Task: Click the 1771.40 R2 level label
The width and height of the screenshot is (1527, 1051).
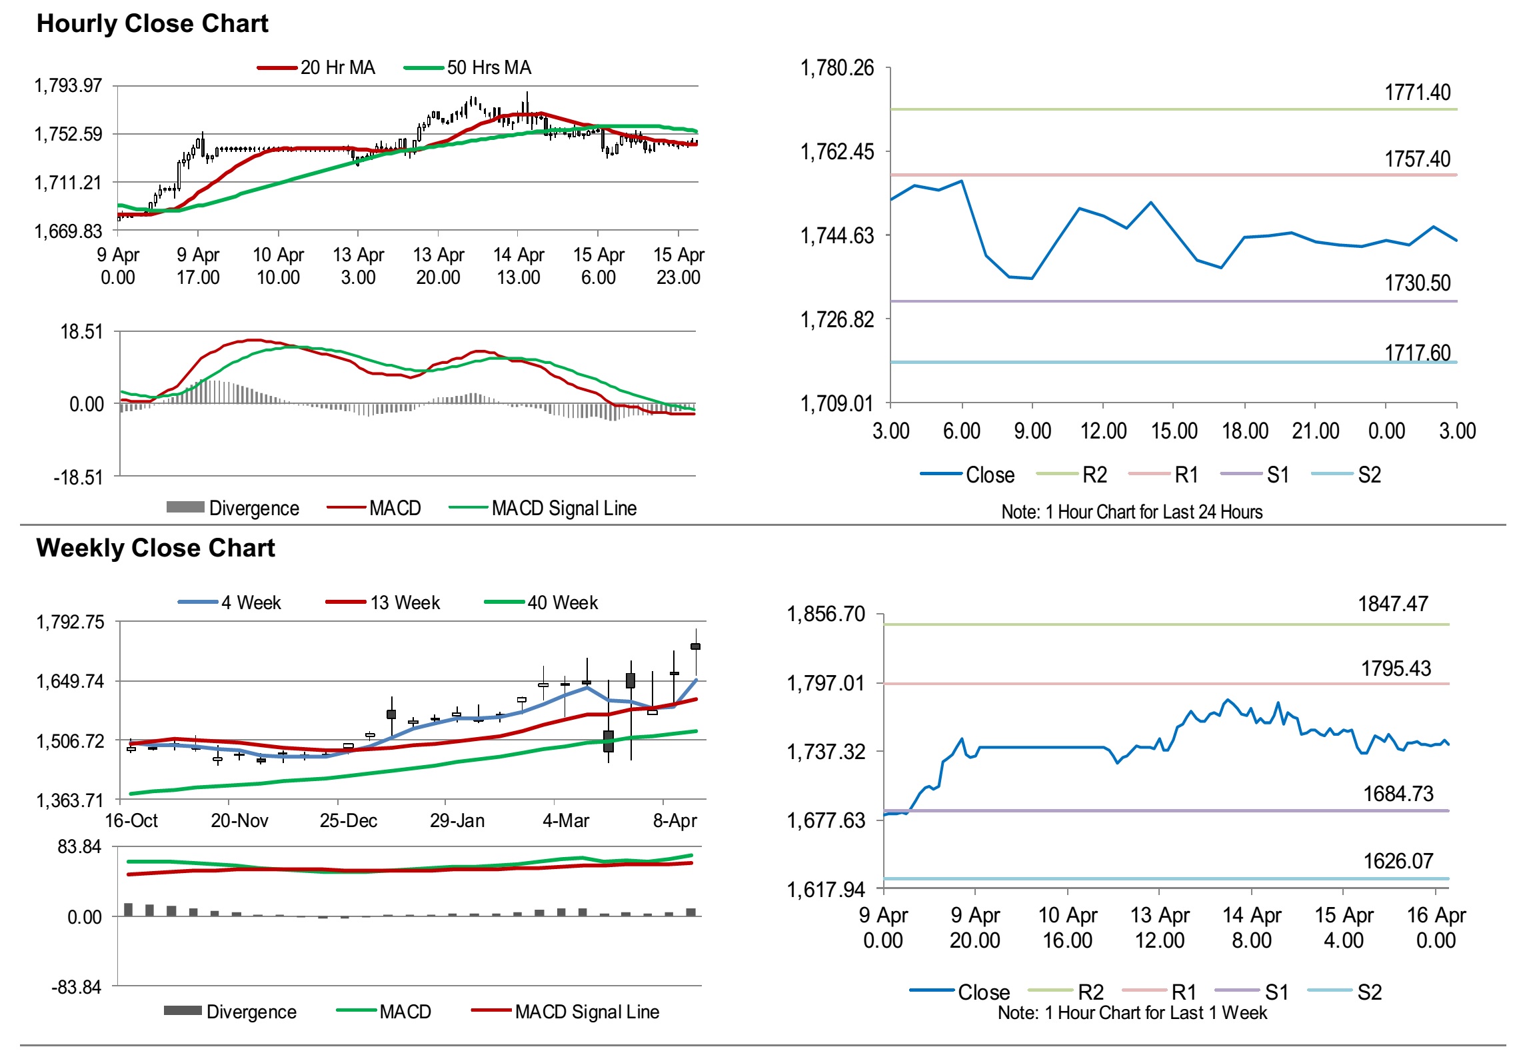Action: coord(1417,93)
